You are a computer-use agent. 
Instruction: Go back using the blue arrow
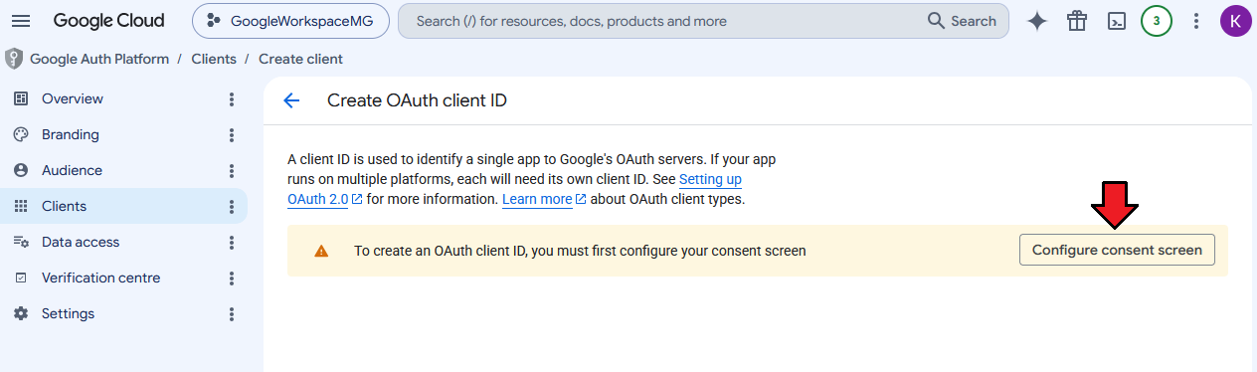(291, 100)
